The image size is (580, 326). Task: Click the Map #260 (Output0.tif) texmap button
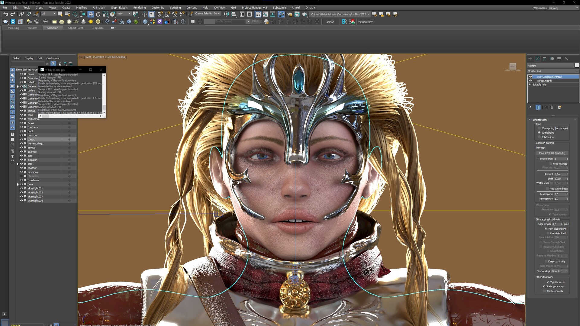tap(552, 153)
